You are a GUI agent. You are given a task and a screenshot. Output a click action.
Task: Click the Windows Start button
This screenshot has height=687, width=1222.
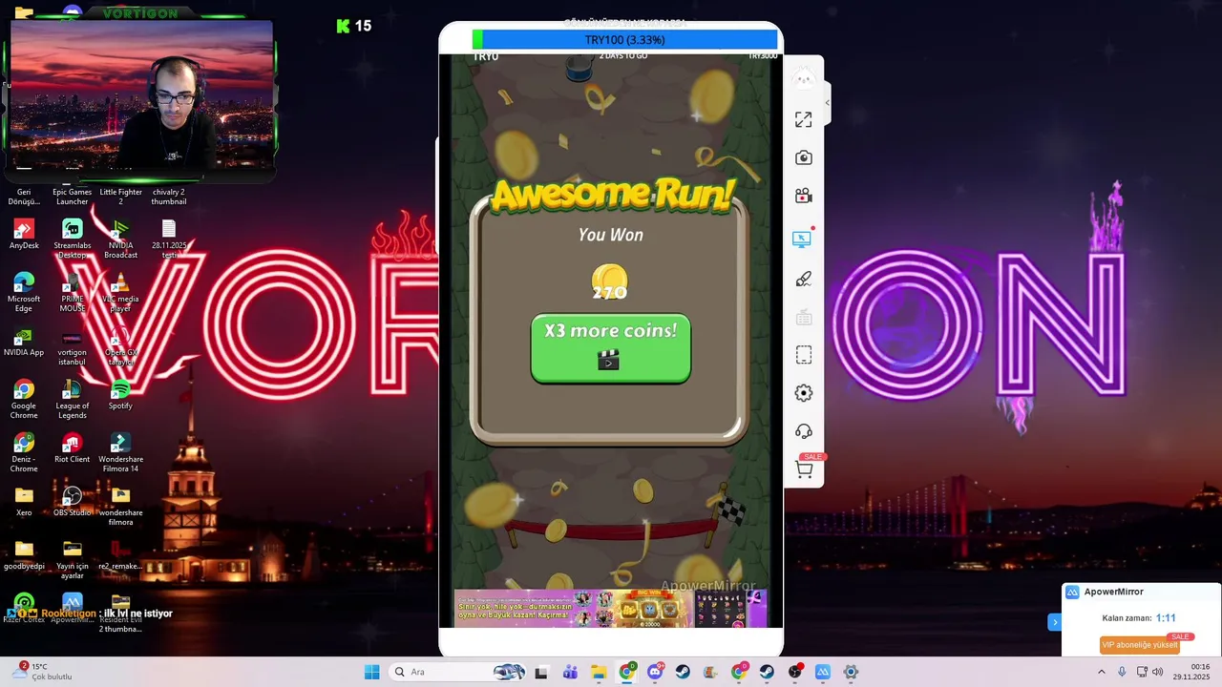(x=371, y=672)
